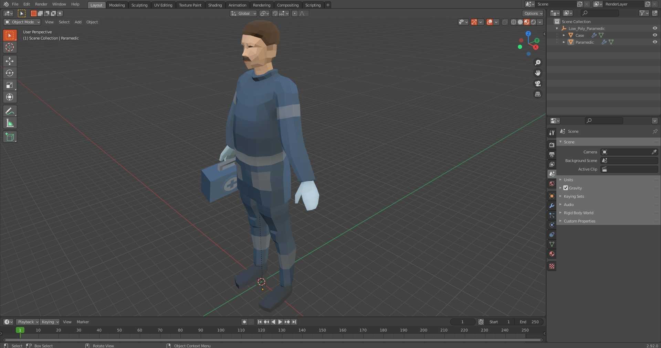Image resolution: width=661 pixels, height=348 pixels.
Task: Hide the Paramedic object in outliner
Action: tap(655, 42)
